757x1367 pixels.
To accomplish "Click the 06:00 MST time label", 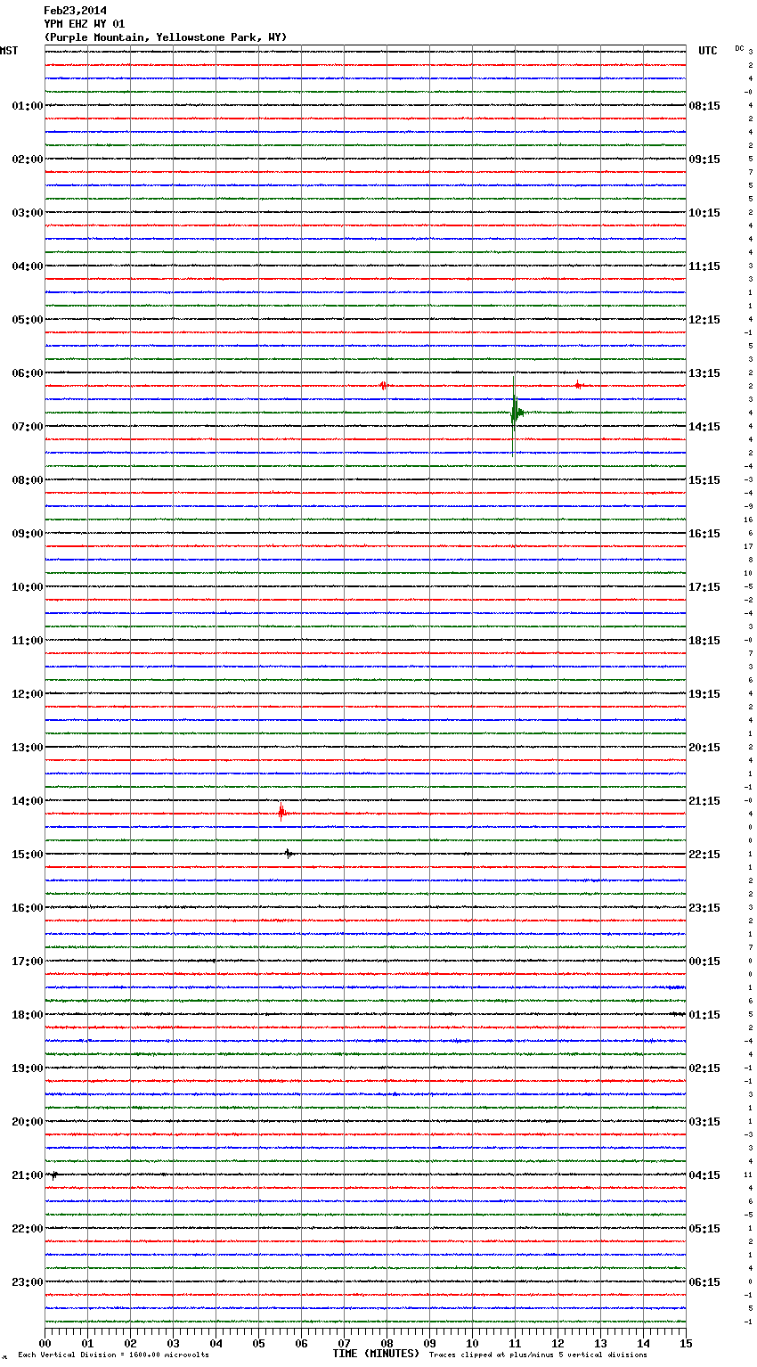I will [x=28, y=373].
